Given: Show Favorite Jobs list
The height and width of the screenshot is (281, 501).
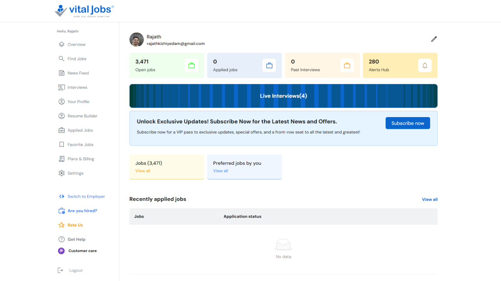Looking at the screenshot, I should point(80,145).
